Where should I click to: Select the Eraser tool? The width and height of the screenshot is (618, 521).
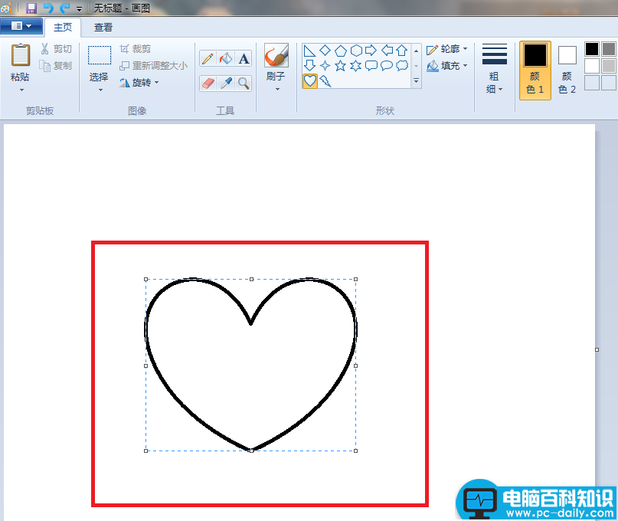click(x=208, y=83)
